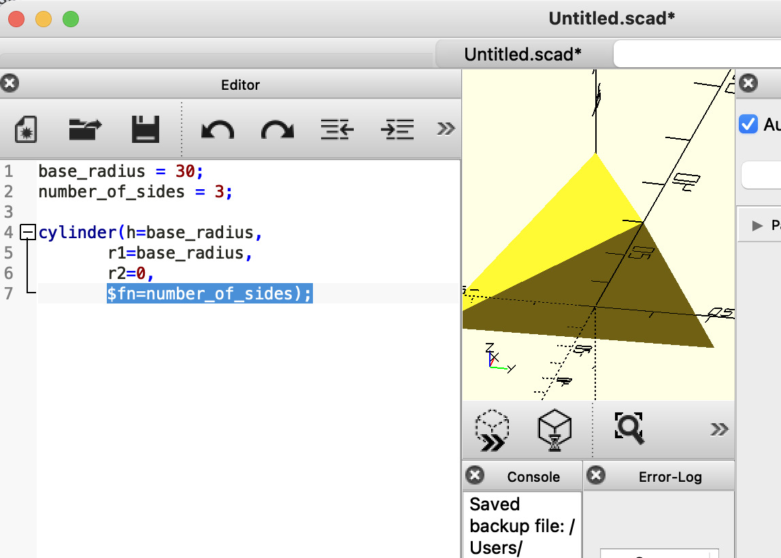Viewport: 781px width, 558px height.
Task: Click the green zoom window button
Action: (x=71, y=19)
